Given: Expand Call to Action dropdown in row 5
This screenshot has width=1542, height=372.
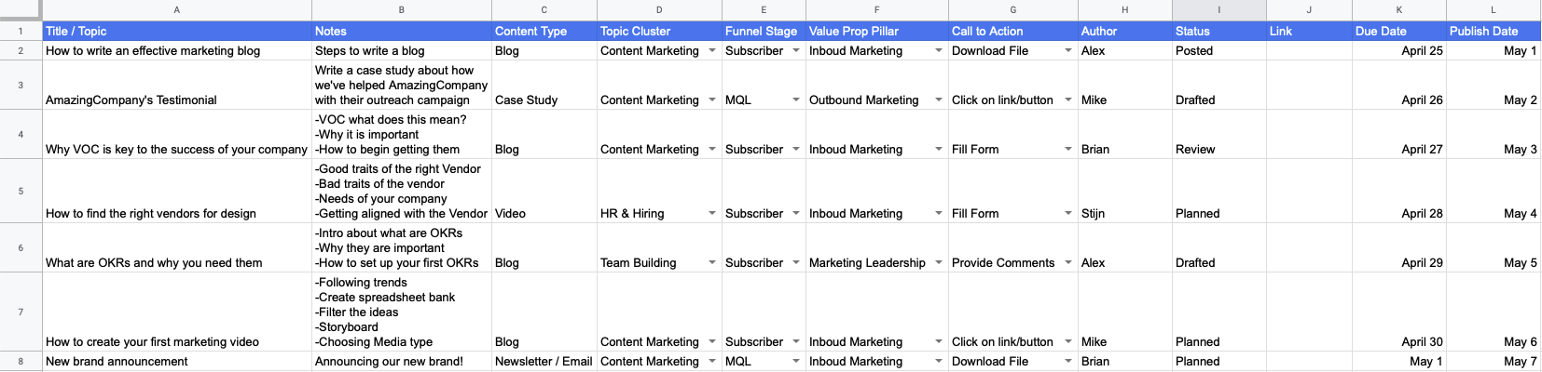Looking at the screenshot, I should 1068,214.
